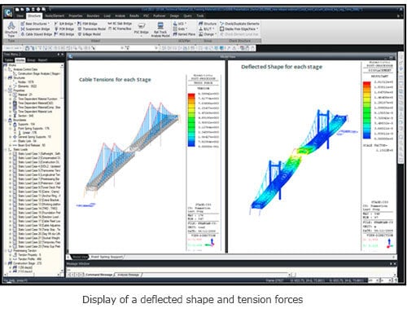Open the Tools ribbon tab

pyautogui.click(x=200, y=16)
